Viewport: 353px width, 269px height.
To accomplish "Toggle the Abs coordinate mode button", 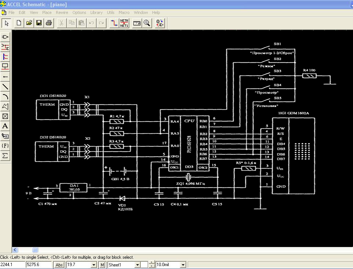I will pos(59,265).
